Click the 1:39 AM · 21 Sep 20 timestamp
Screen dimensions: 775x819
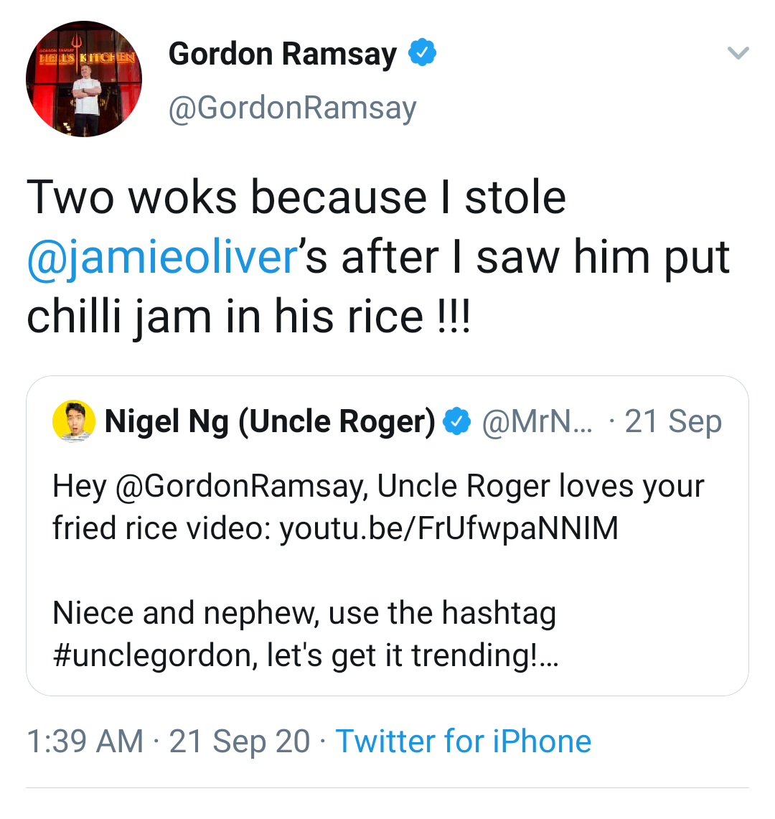tap(168, 741)
